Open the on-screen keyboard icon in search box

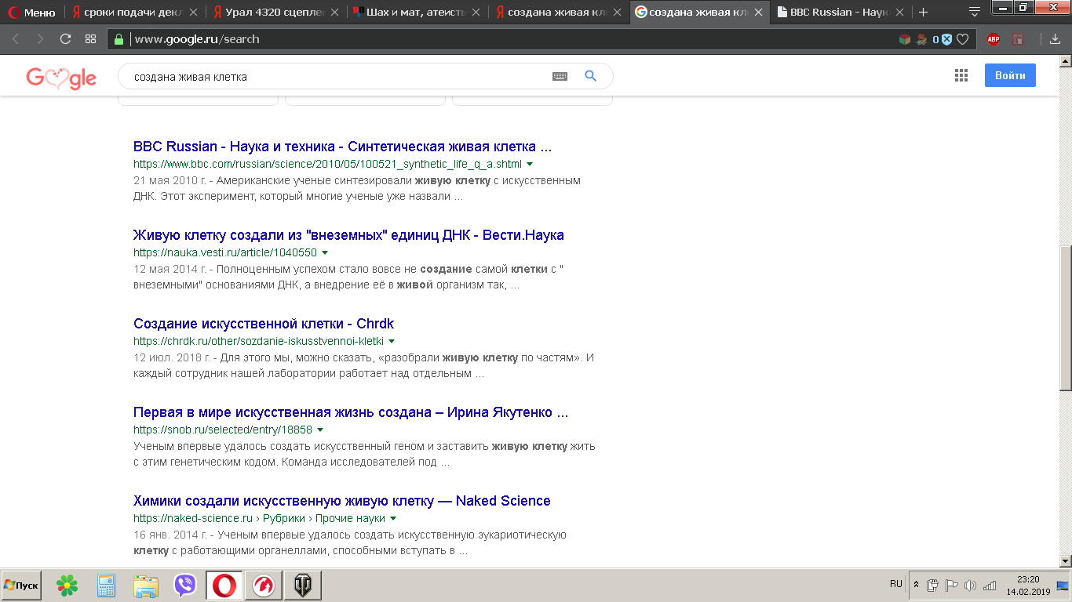(560, 77)
